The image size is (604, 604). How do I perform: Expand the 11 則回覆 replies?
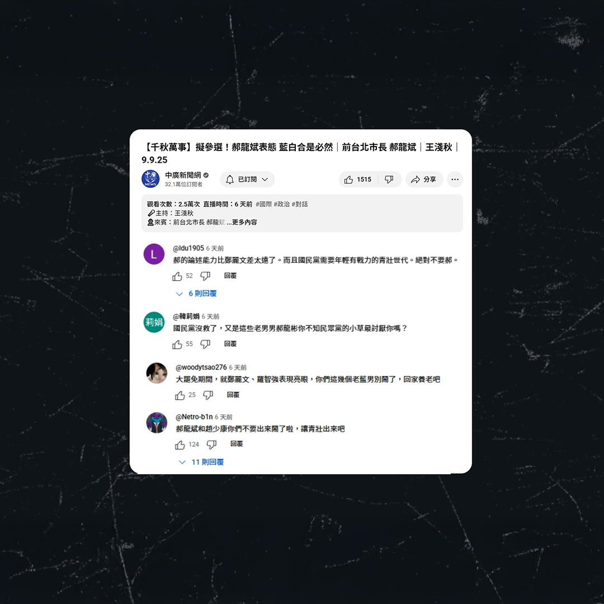[201, 462]
